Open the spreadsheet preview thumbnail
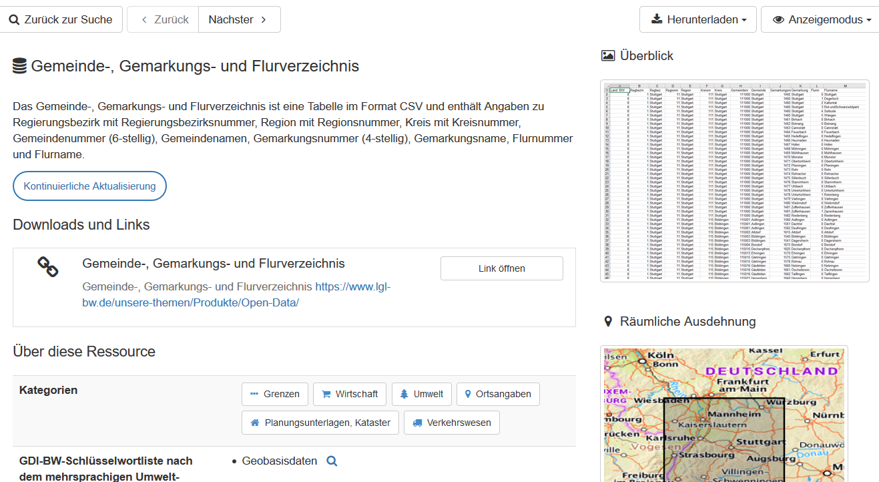Image resolution: width=879 pixels, height=482 pixels. [x=734, y=181]
